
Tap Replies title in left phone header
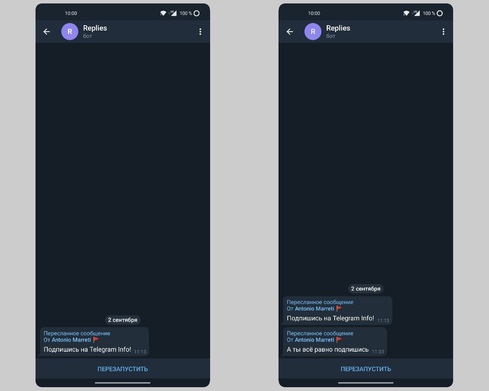[x=95, y=28]
